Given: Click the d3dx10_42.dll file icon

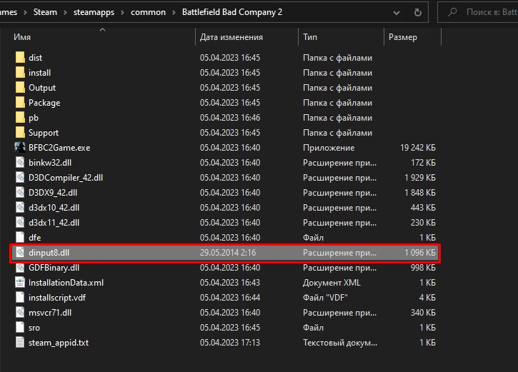Looking at the screenshot, I should pyautogui.click(x=20, y=208).
